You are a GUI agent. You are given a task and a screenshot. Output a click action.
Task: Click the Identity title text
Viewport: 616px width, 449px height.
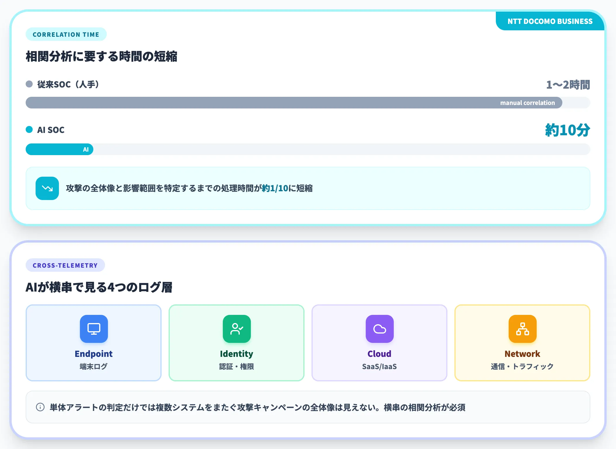click(x=237, y=354)
